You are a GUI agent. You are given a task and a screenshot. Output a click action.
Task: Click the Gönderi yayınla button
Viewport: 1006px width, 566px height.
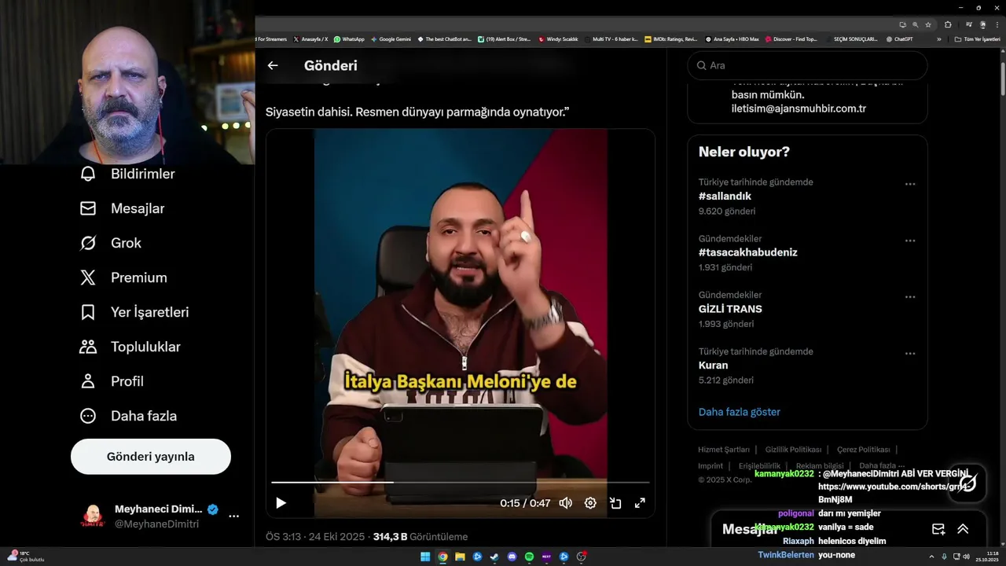pos(151,457)
